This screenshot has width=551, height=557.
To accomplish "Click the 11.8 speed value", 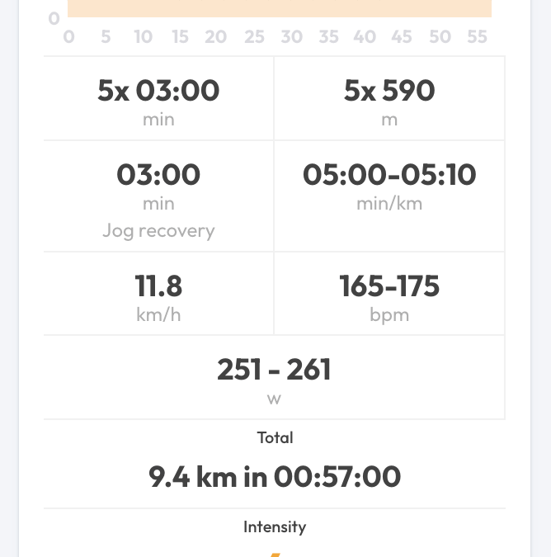I will [158, 286].
